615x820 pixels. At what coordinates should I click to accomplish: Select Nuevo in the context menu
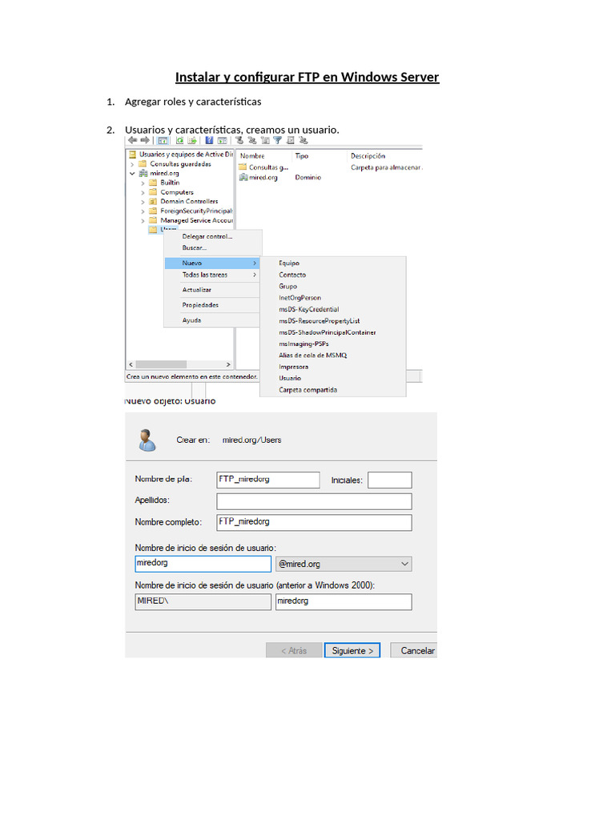point(211,263)
